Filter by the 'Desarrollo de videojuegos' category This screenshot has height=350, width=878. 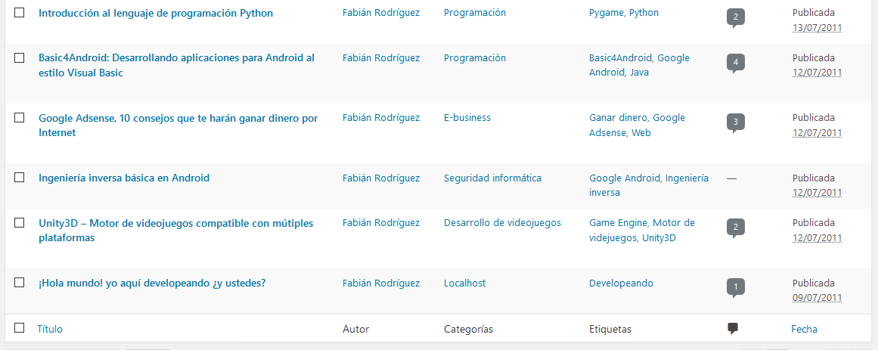[502, 223]
